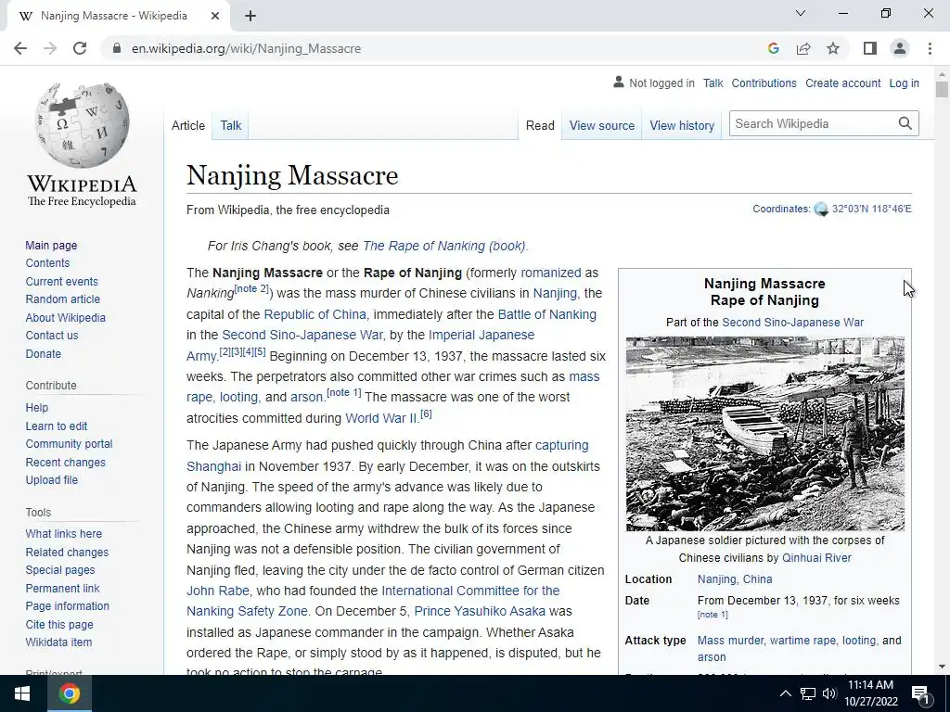
Task: Open Main page in the sidebar
Action: 51,245
